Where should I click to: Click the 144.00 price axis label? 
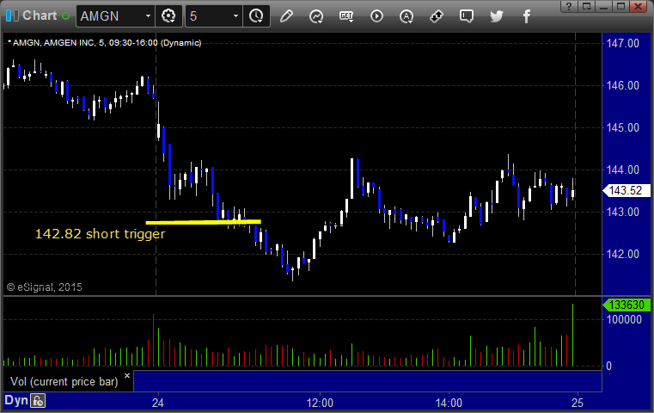click(623, 170)
